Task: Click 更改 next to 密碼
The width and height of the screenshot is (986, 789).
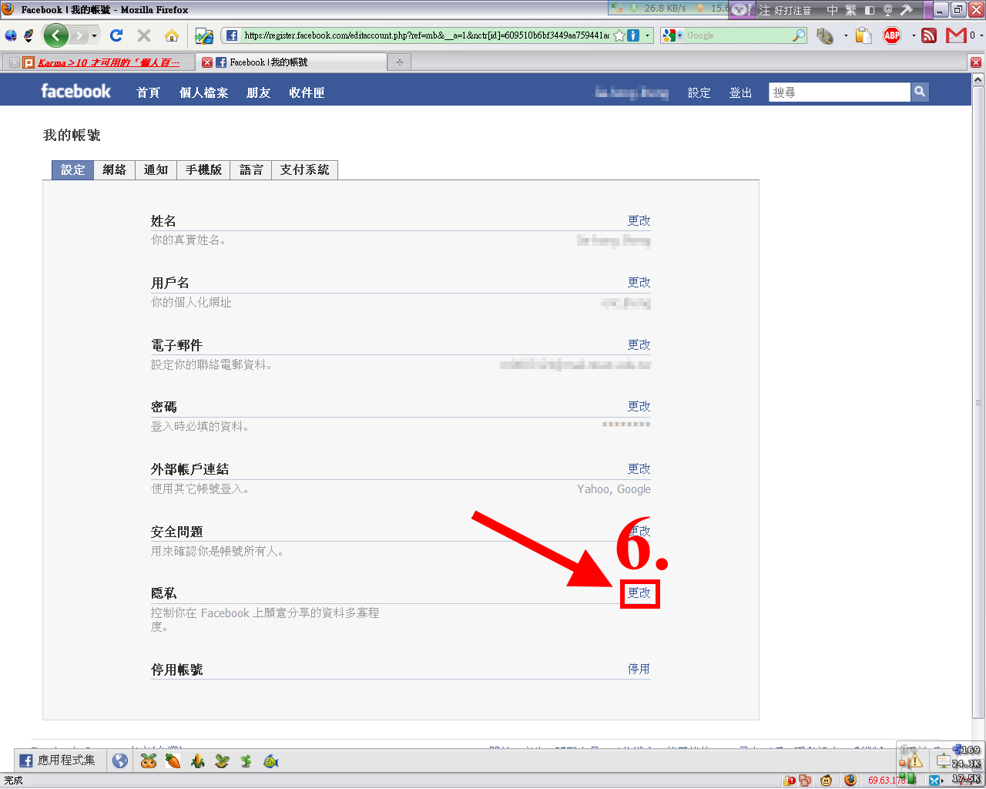Action: click(639, 406)
